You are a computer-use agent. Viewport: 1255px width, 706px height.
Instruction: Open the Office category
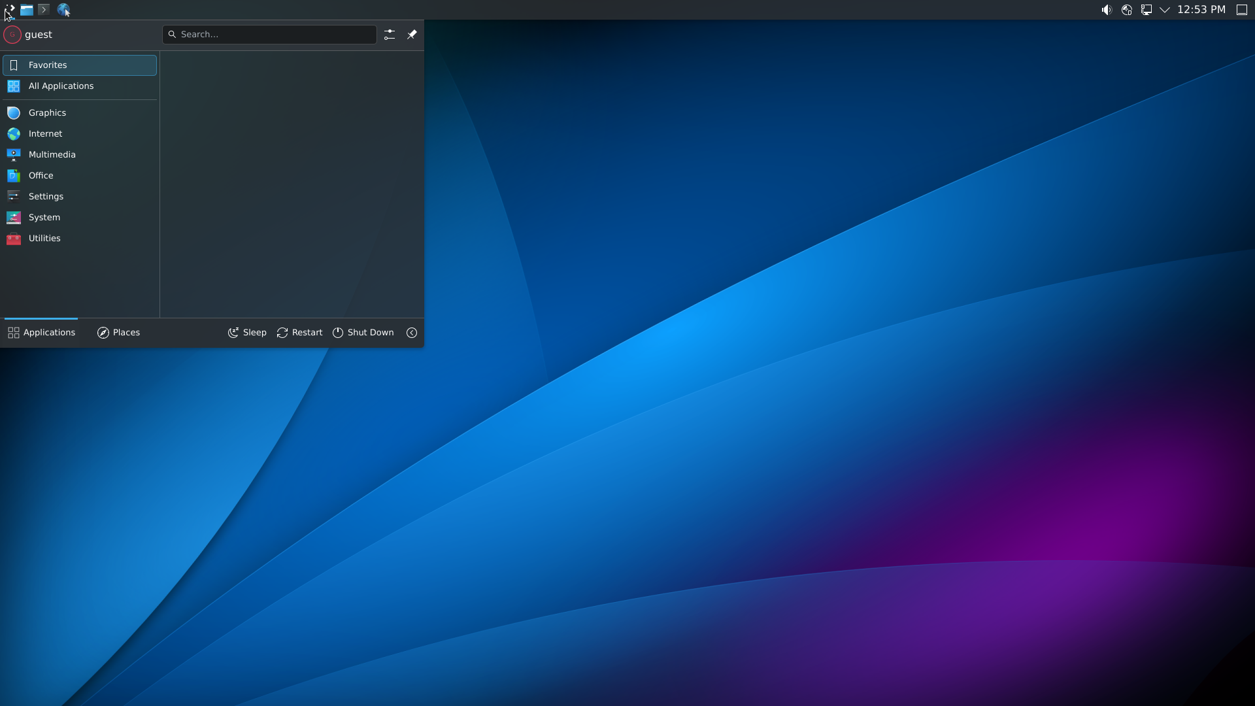(x=80, y=176)
